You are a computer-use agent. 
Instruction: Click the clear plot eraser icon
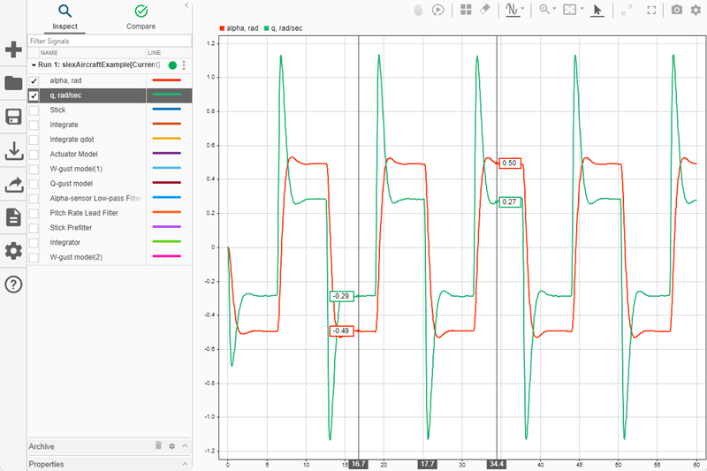tap(484, 10)
